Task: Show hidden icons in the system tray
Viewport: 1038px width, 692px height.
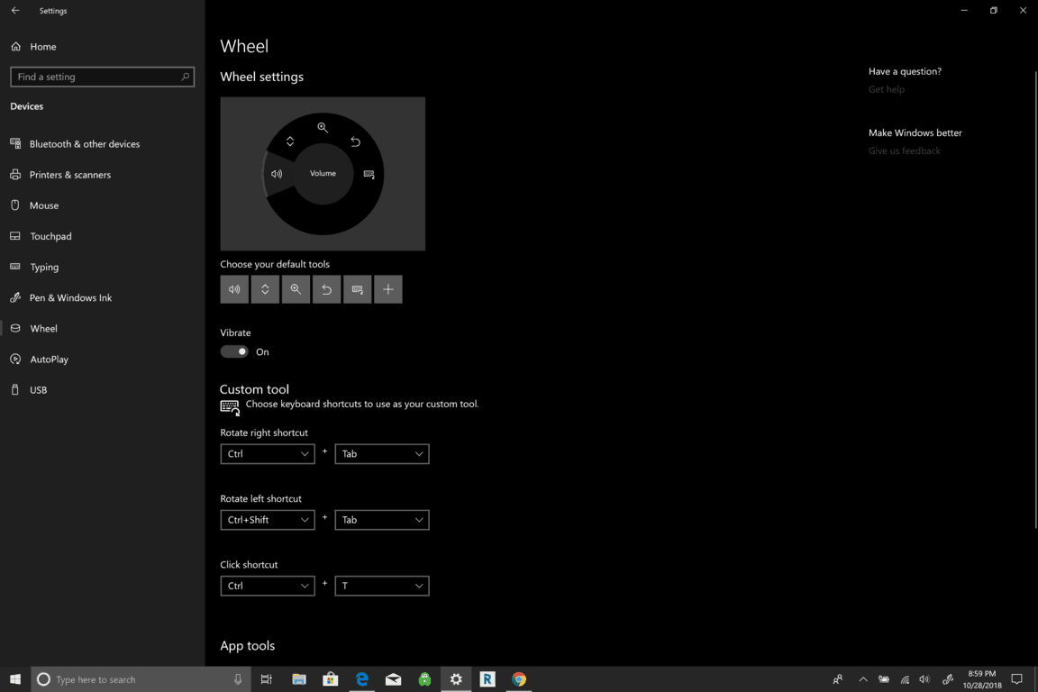Action: (863, 679)
